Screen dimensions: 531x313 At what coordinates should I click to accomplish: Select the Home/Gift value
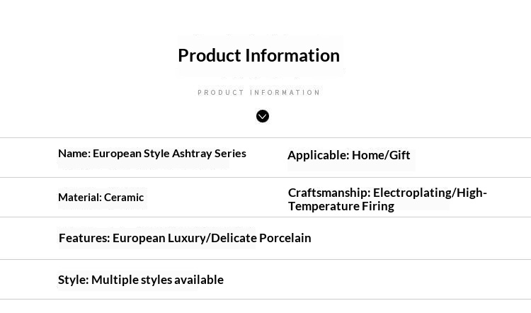coord(381,155)
